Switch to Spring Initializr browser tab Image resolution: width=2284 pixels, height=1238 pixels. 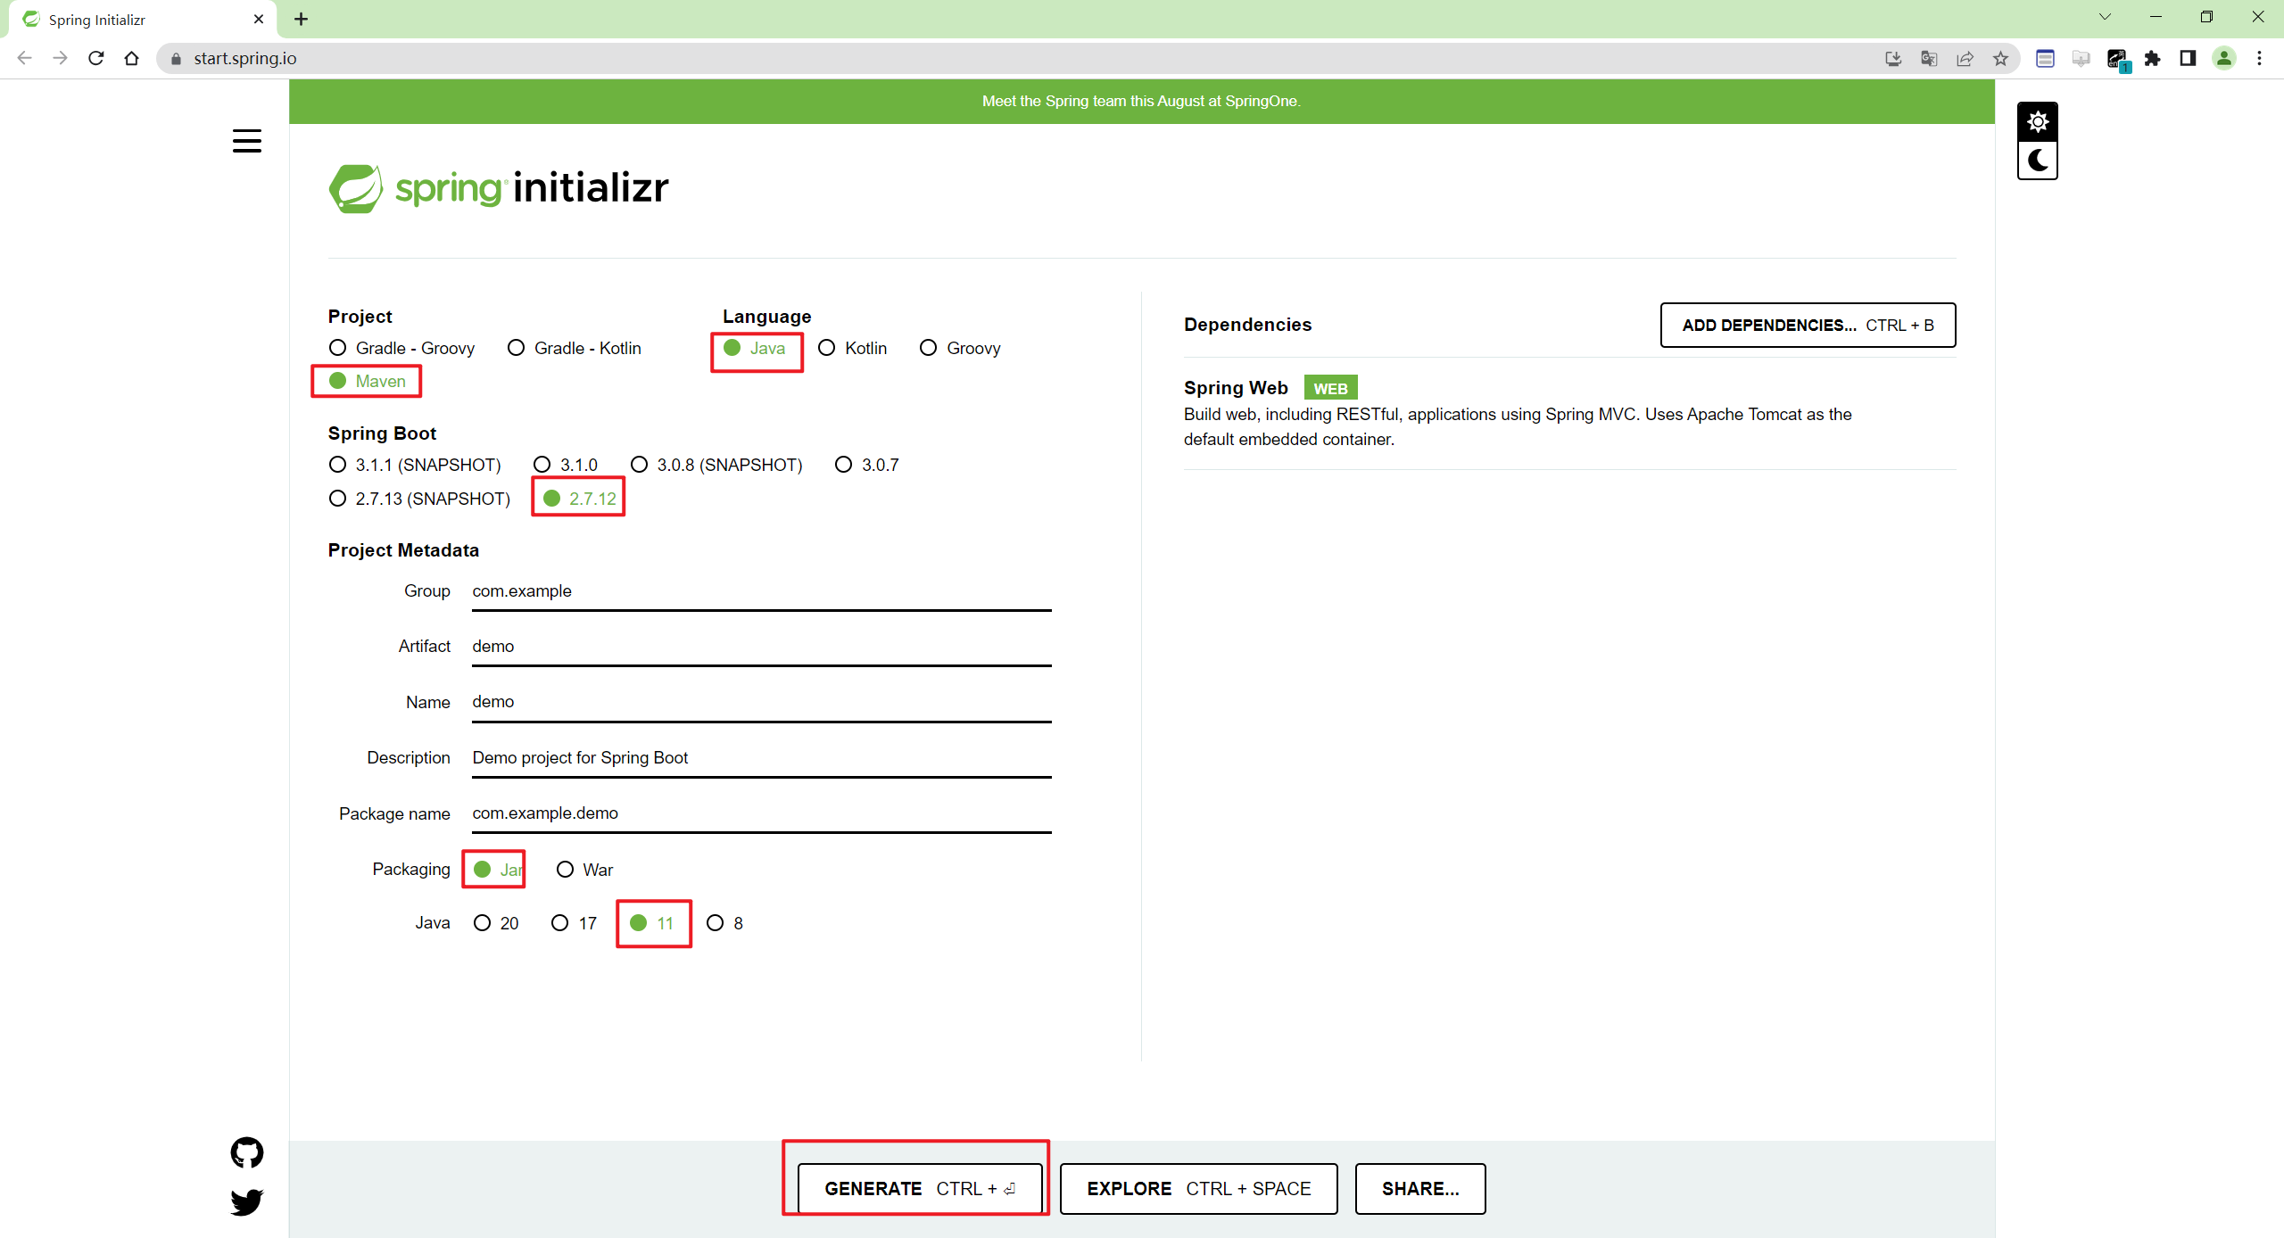click(143, 20)
